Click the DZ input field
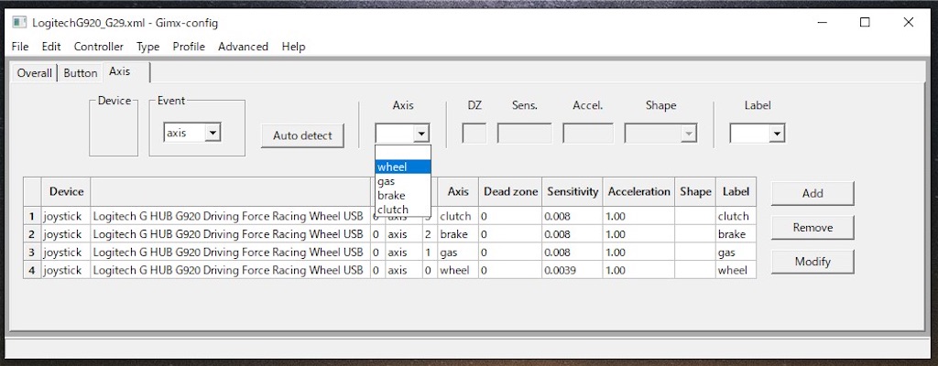This screenshot has height=366, width=938. (474, 133)
